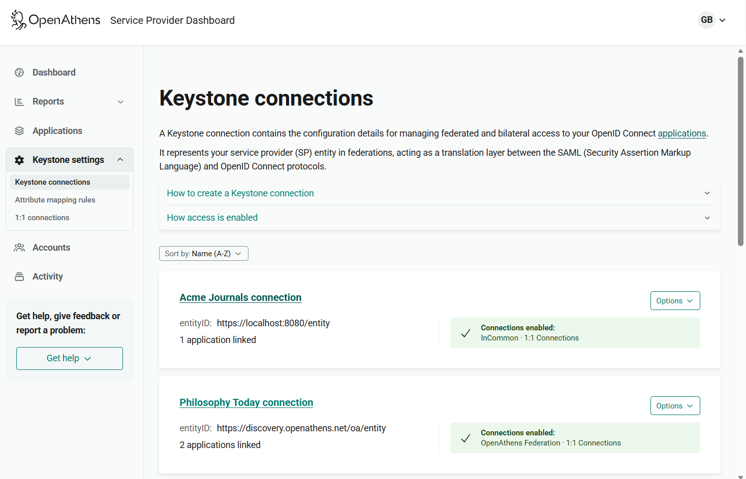746x479 pixels.
Task: Click '1 application linked' text
Action: (217, 340)
